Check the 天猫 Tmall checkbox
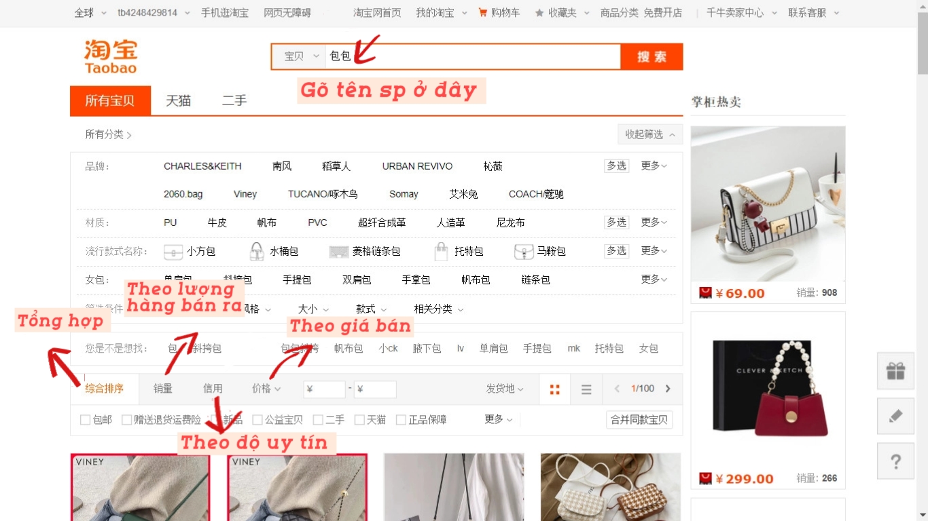This screenshot has height=521, width=928. pyautogui.click(x=359, y=420)
